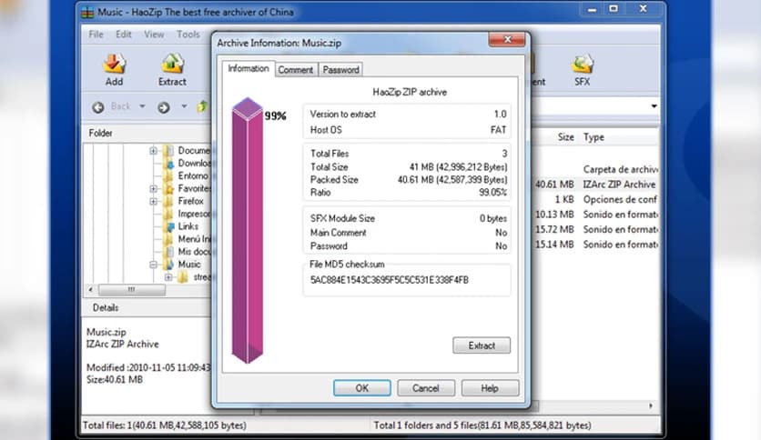761x440 pixels.
Task: Open the Back history dropdown arrow
Action: click(x=141, y=107)
